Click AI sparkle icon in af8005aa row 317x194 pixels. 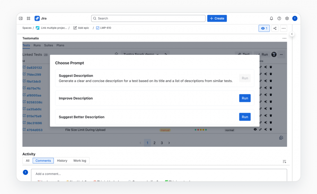tap(266, 95)
